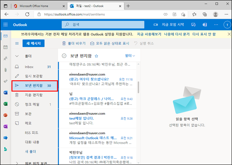Open the test메일 입니다. email
232x165 pixels.
(x=98, y=119)
